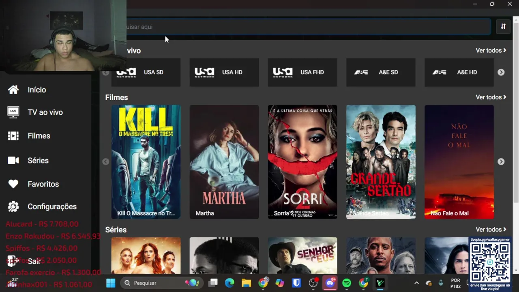Open the Filmes menu label
The height and width of the screenshot is (292, 519).
pos(39,136)
